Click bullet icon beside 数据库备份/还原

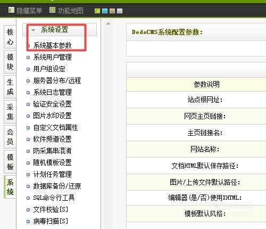28,186
